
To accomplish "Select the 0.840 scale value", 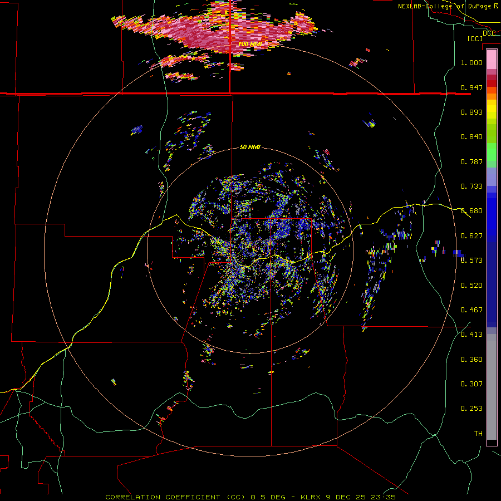I will pos(471,137).
